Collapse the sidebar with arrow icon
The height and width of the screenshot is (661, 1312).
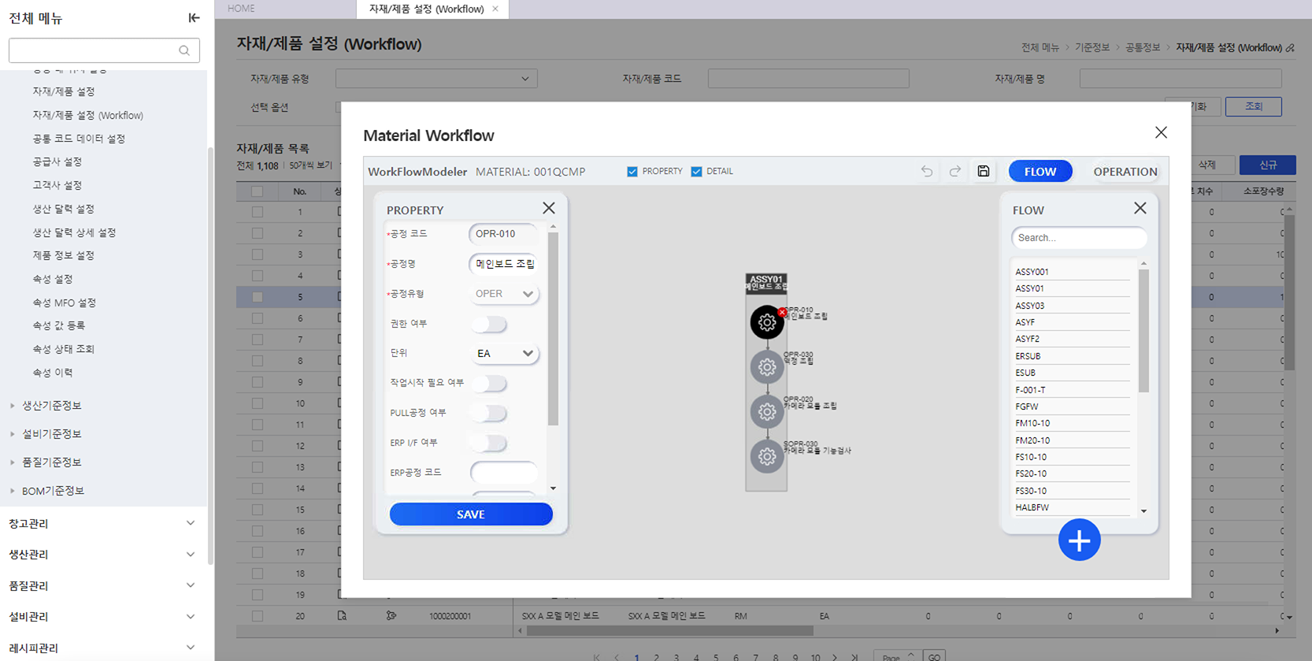[194, 18]
